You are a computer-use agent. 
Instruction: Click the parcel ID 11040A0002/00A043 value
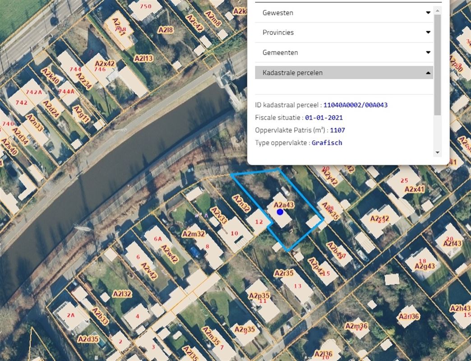tap(355, 105)
